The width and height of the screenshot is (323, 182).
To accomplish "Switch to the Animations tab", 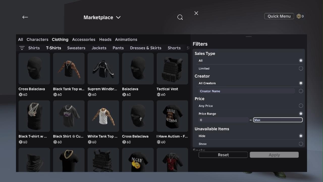I will (126, 39).
